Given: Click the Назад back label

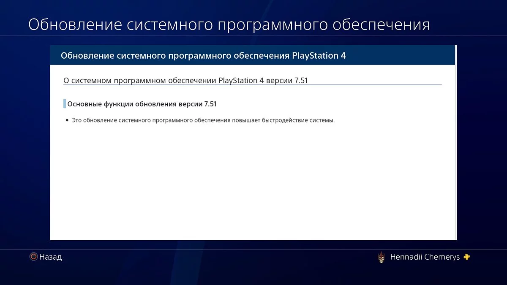Looking at the screenshot, I should tap(51, 257).
